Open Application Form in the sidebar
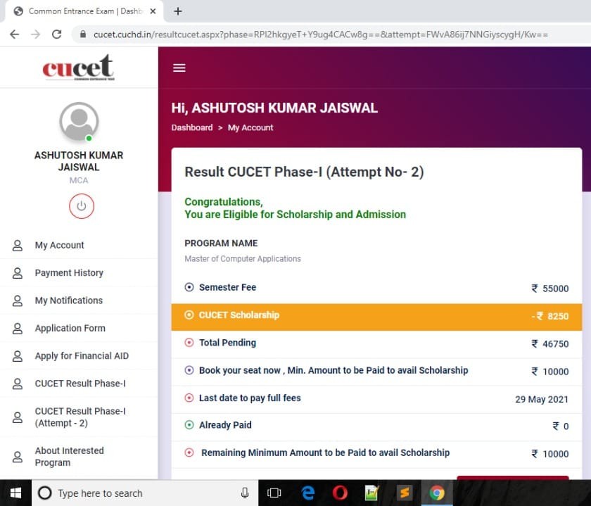This screenshot has height=506, width=591. click(70, 328)
